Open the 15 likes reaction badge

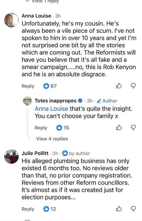pos(62,127)
